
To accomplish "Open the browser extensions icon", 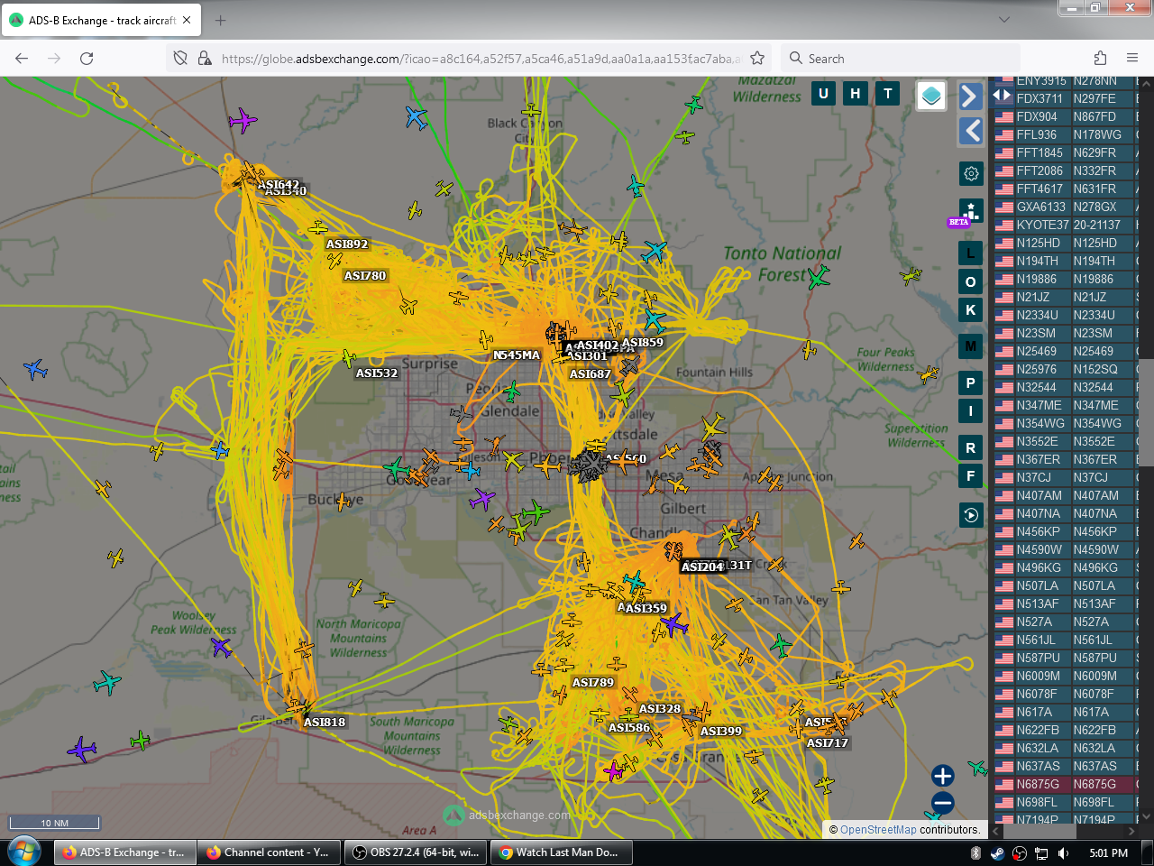I will pyautogui.click(x=1100, y=58).
